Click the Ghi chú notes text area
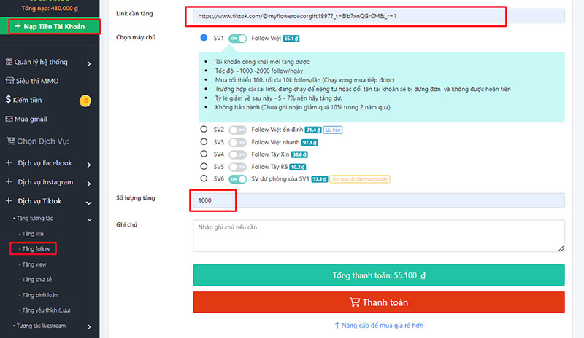This screenshot has height=338, width=584. tap(378, 237)
